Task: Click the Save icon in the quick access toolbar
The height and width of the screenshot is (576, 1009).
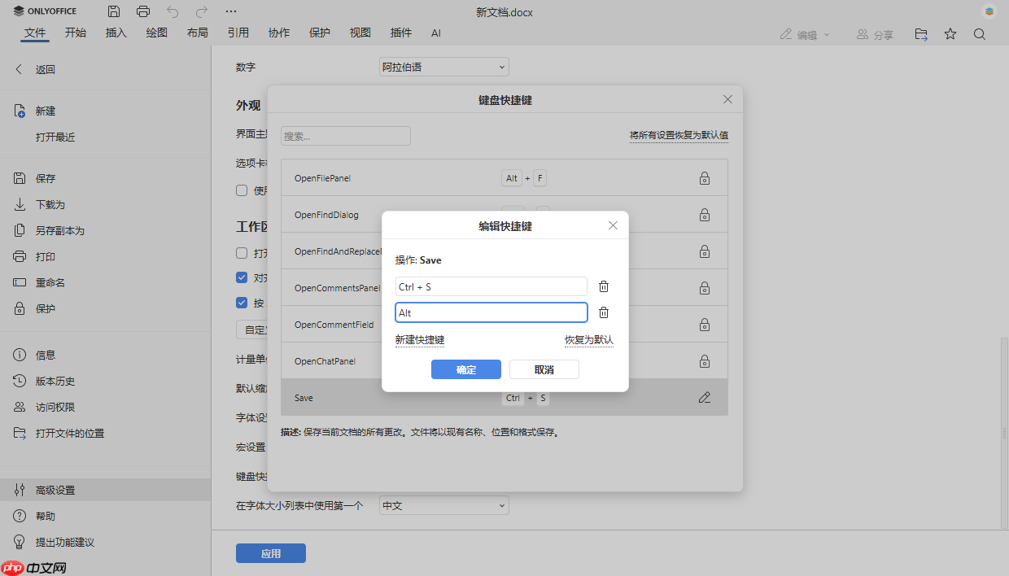Action: pyautogui.click(x=114, y=11)
